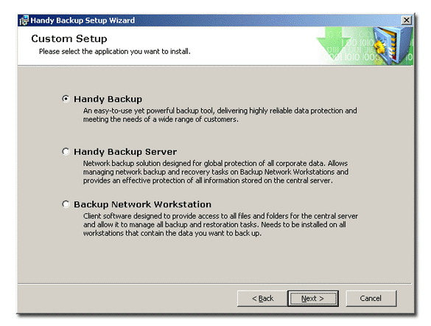Click the 'Client software designed' description paragraph
This screenshot has height=326, width=431.
point(220,224)
